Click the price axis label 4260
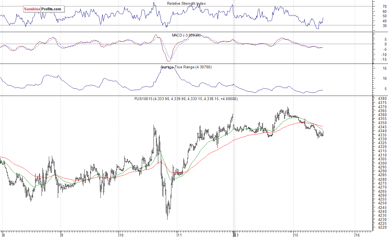 coord(382,195)
